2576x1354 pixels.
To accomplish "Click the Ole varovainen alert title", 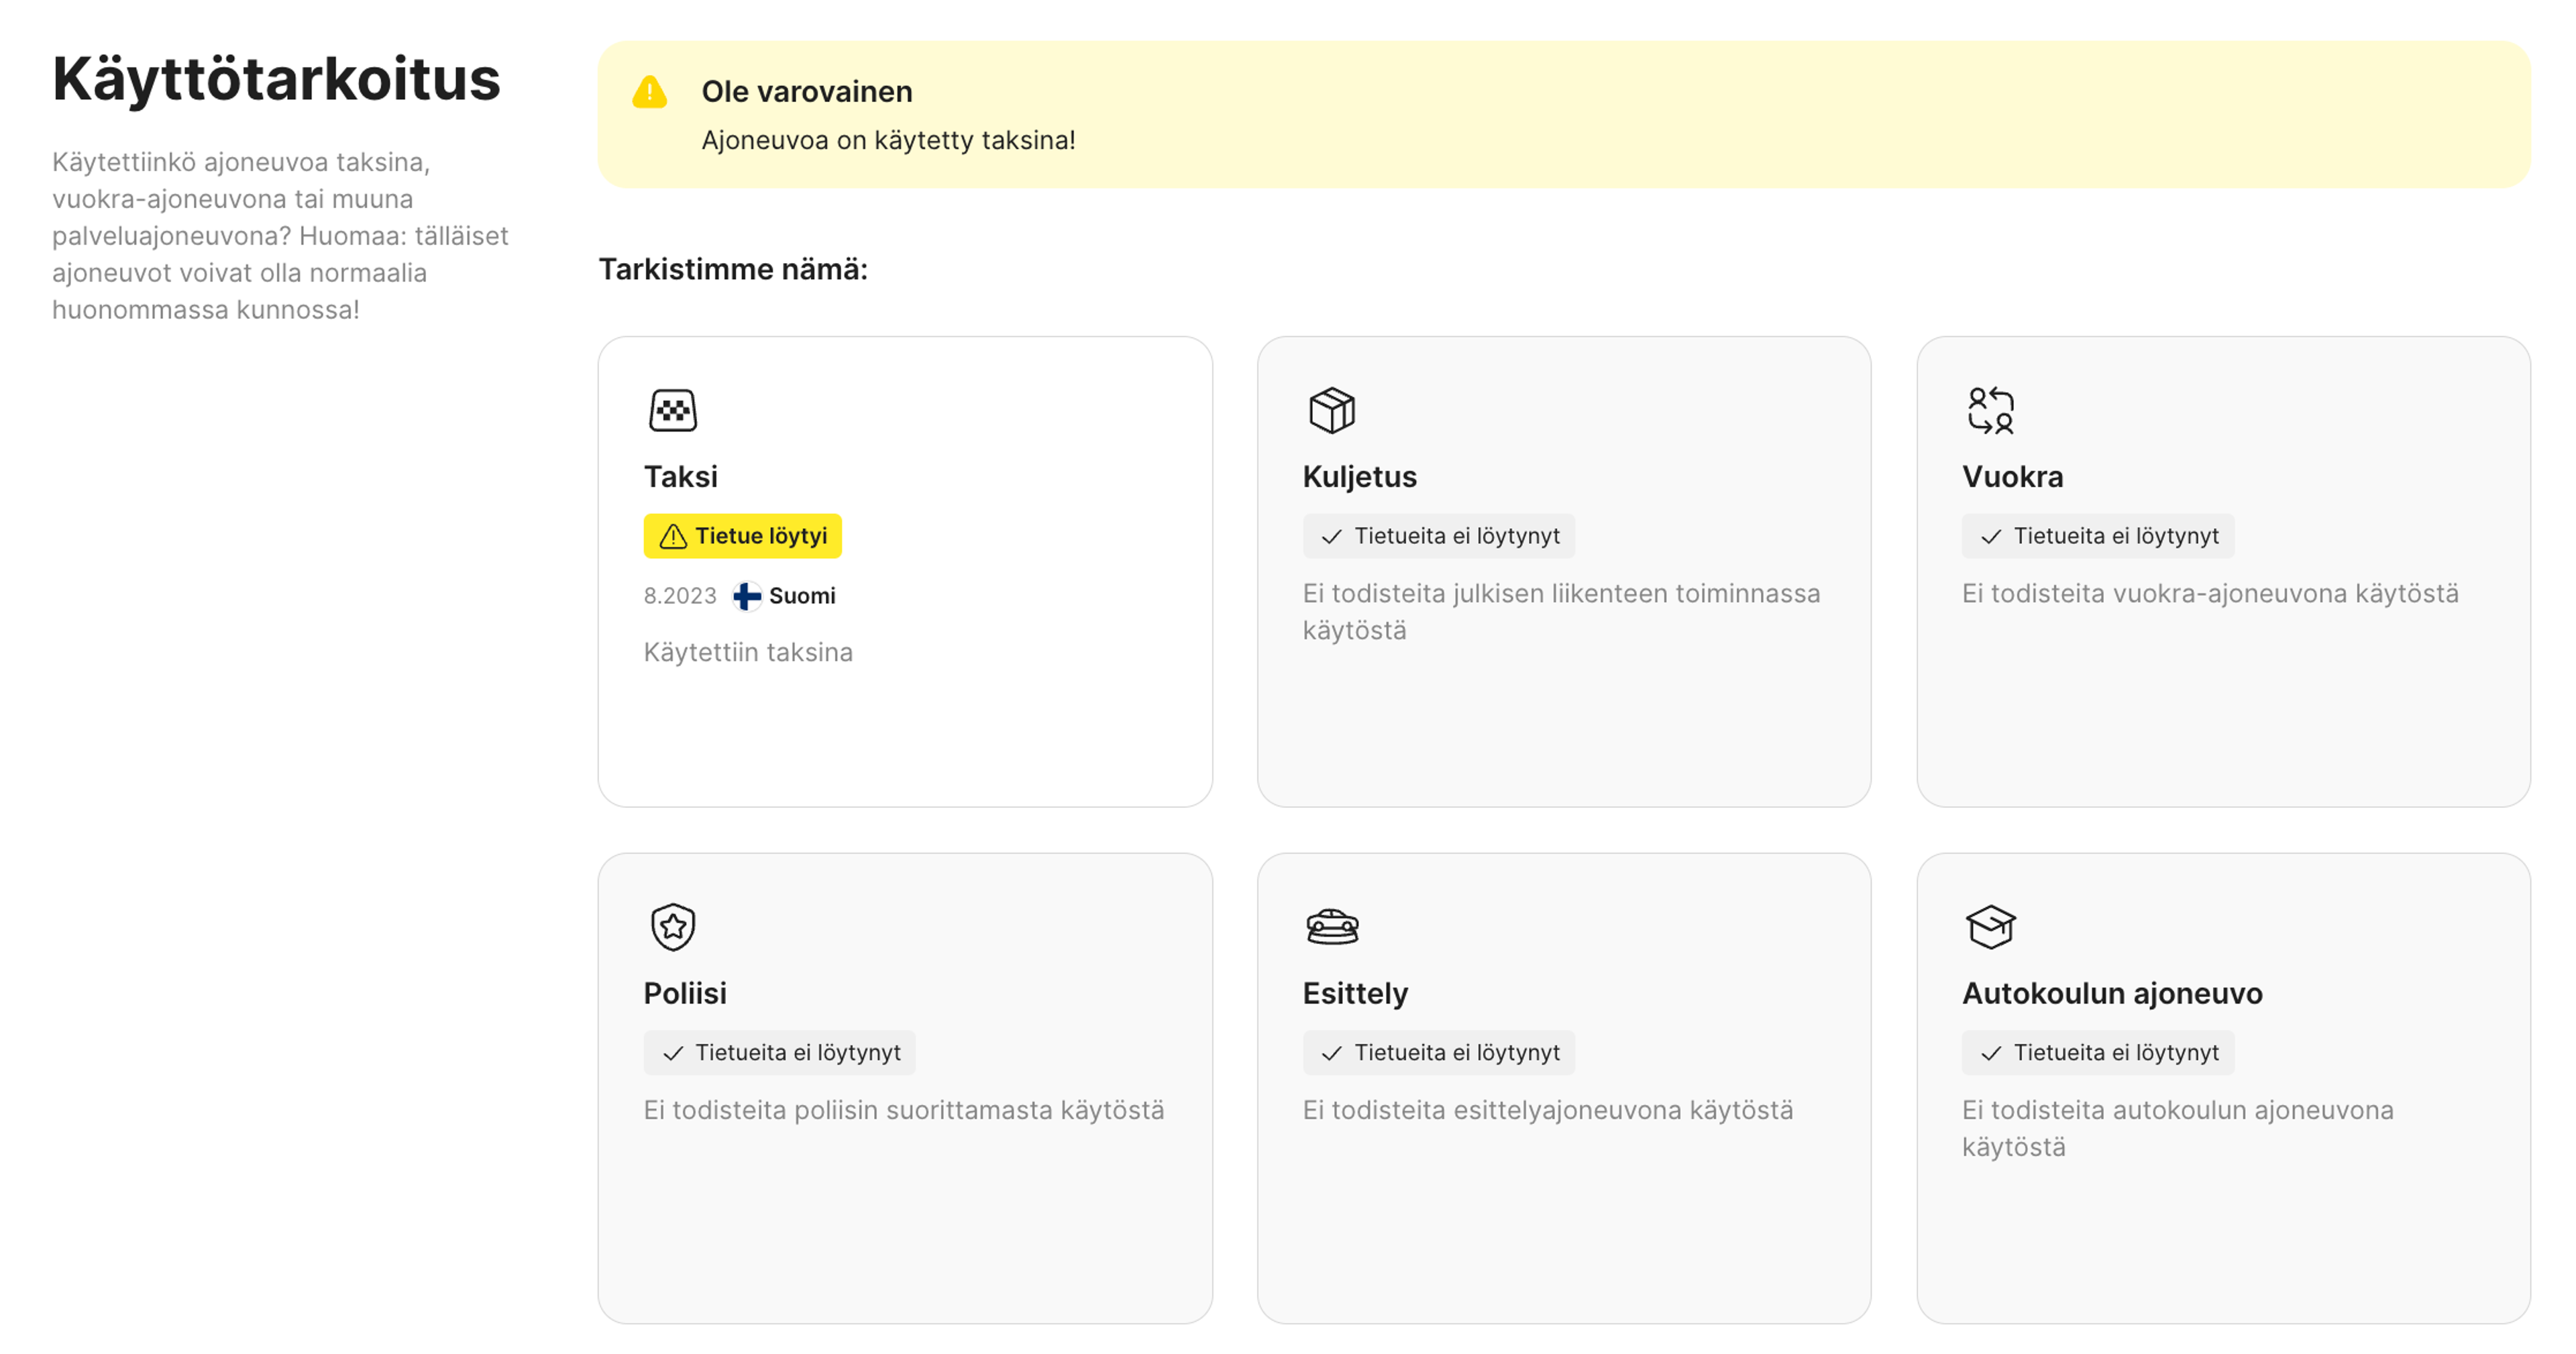I will [x=806, y=92].
